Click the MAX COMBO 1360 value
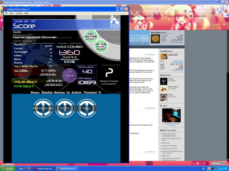 tap(69, 53)
